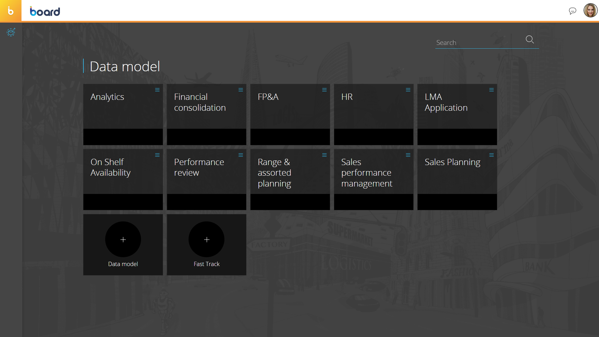Open the Range & assorted planning tile
This screenshot has height=337, width=599.
click(x=290, y=179)
